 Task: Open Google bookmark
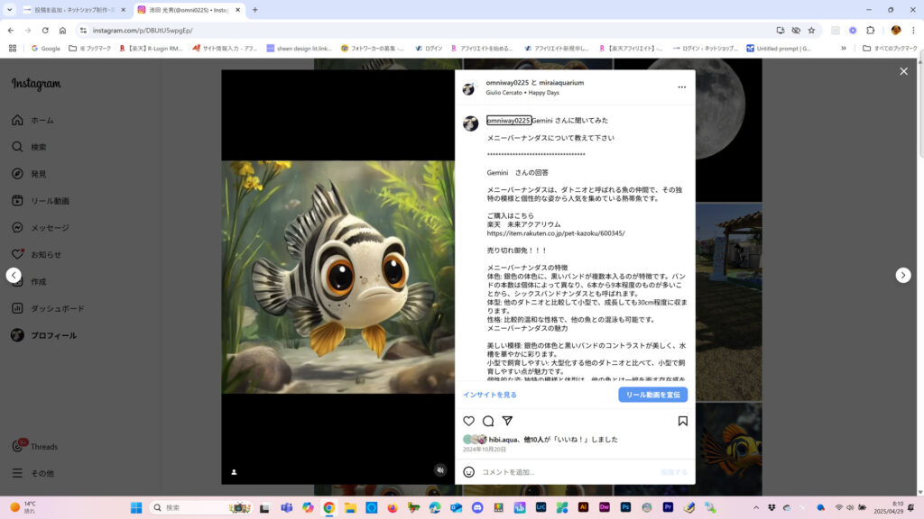[x=45, y=49]
